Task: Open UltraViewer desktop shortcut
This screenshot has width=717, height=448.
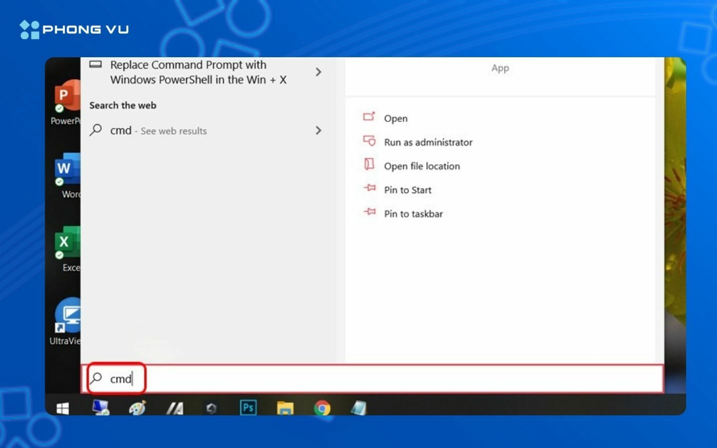Action: pyautogui.click(x=65, y=322)
